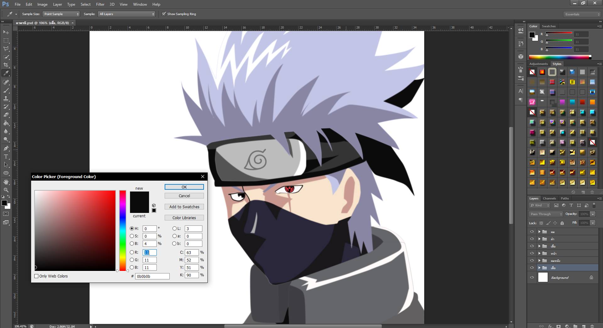Image resolution: width=603 pixels, height=328 pixels.
Task: Open the Layer menu
Action: click(58, 4)
